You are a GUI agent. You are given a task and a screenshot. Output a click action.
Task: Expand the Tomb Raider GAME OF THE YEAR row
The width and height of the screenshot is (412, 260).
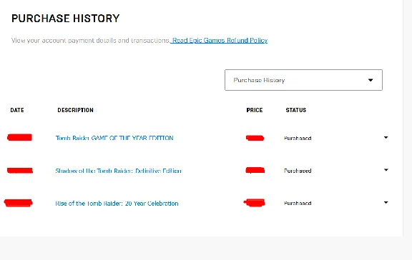coord(386,137)
